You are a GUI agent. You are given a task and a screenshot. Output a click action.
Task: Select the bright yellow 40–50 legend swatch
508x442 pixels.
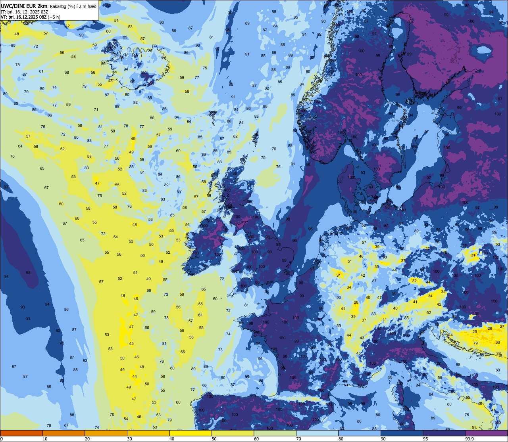pos(190,433)
